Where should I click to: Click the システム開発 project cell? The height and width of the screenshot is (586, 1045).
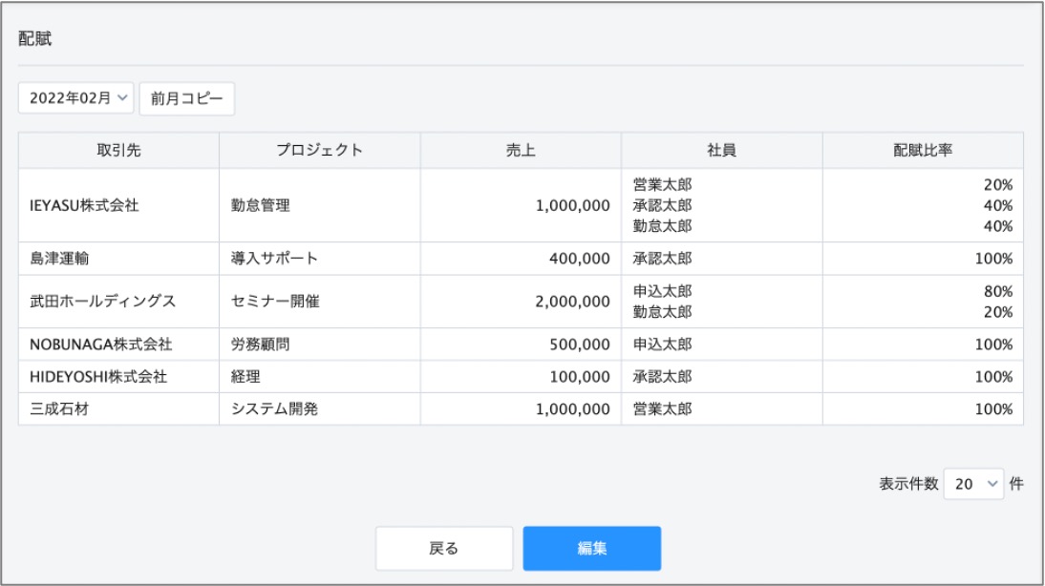point(320,408)
